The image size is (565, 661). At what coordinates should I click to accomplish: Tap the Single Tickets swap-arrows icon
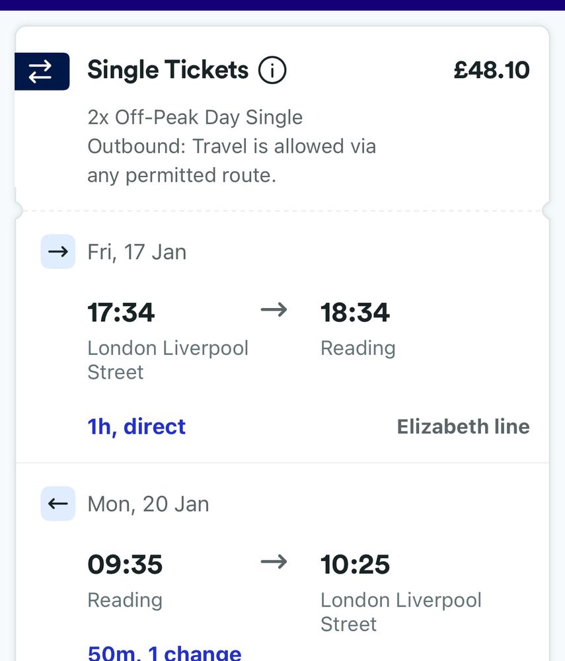click(41, 71)
